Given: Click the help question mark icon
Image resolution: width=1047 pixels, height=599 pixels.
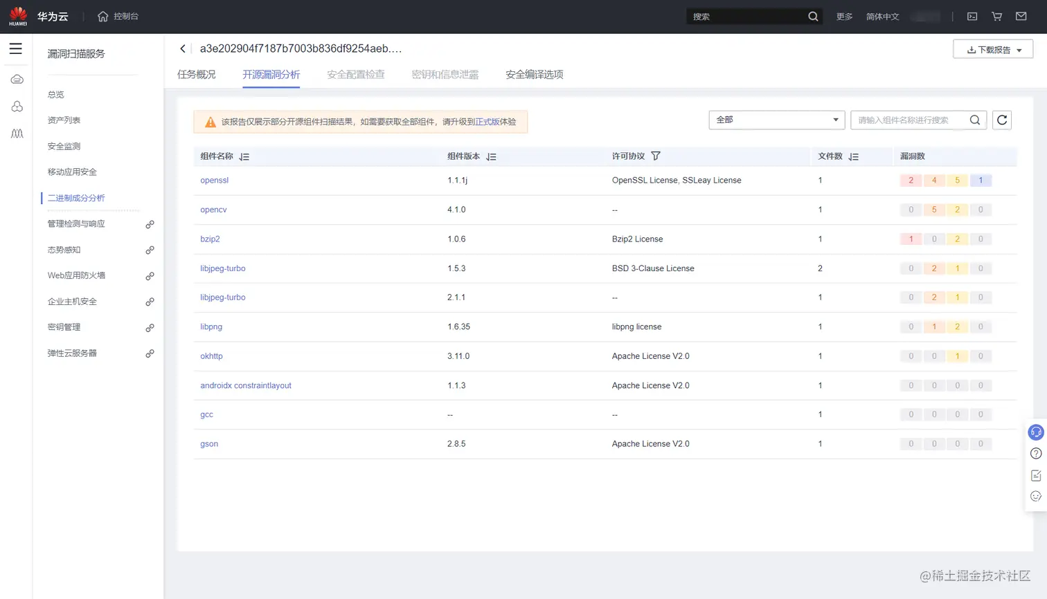Looking at the screenshot, I should click(x=1035, y=454).
